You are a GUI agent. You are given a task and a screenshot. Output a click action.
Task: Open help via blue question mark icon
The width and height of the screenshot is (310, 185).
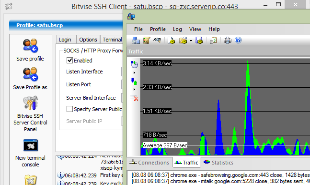(238, 40)
